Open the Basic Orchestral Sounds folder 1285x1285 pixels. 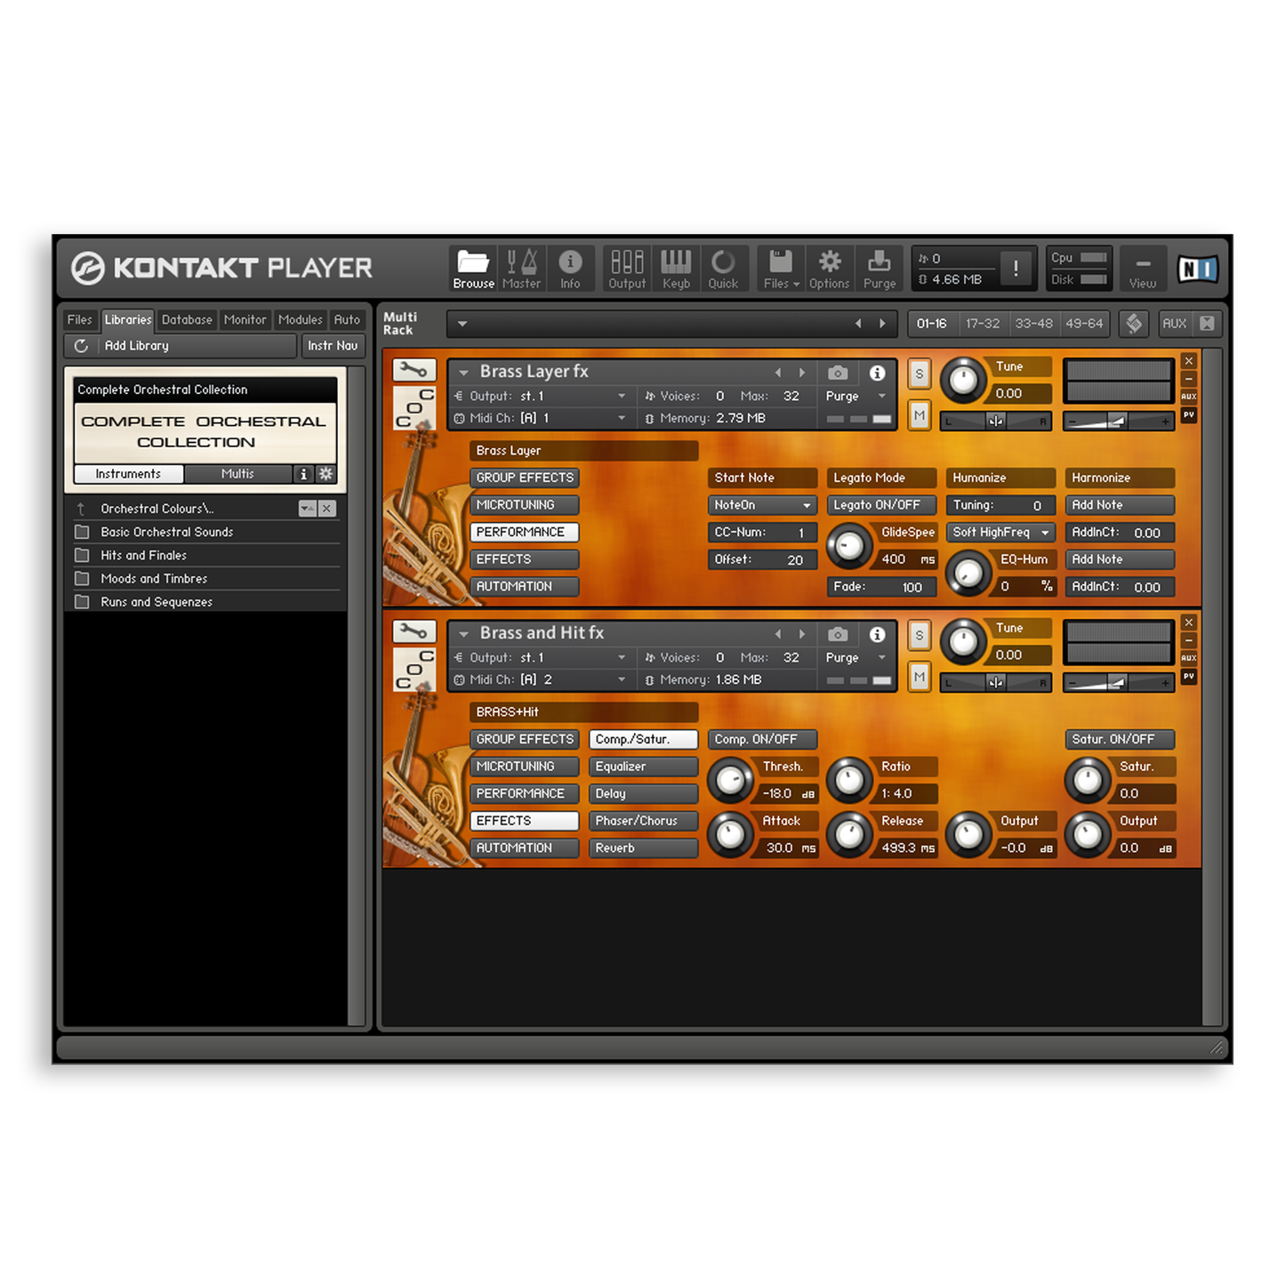pyautogui.click(x=165, y=532)
